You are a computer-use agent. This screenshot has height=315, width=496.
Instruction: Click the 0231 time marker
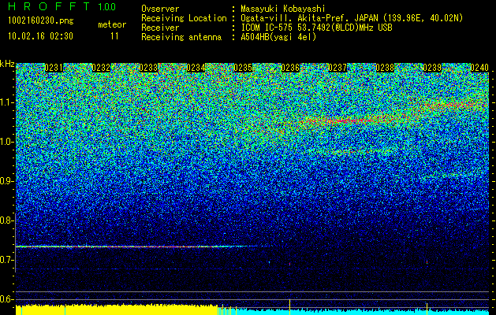[x=54, y=68]
